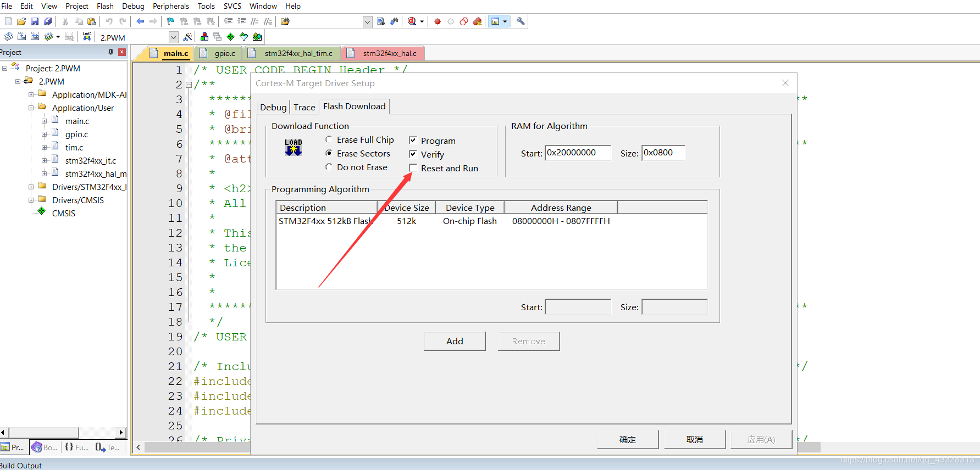The image size is (980, 470).
Task: Click the Pack Installer icon
Action: 257,37
